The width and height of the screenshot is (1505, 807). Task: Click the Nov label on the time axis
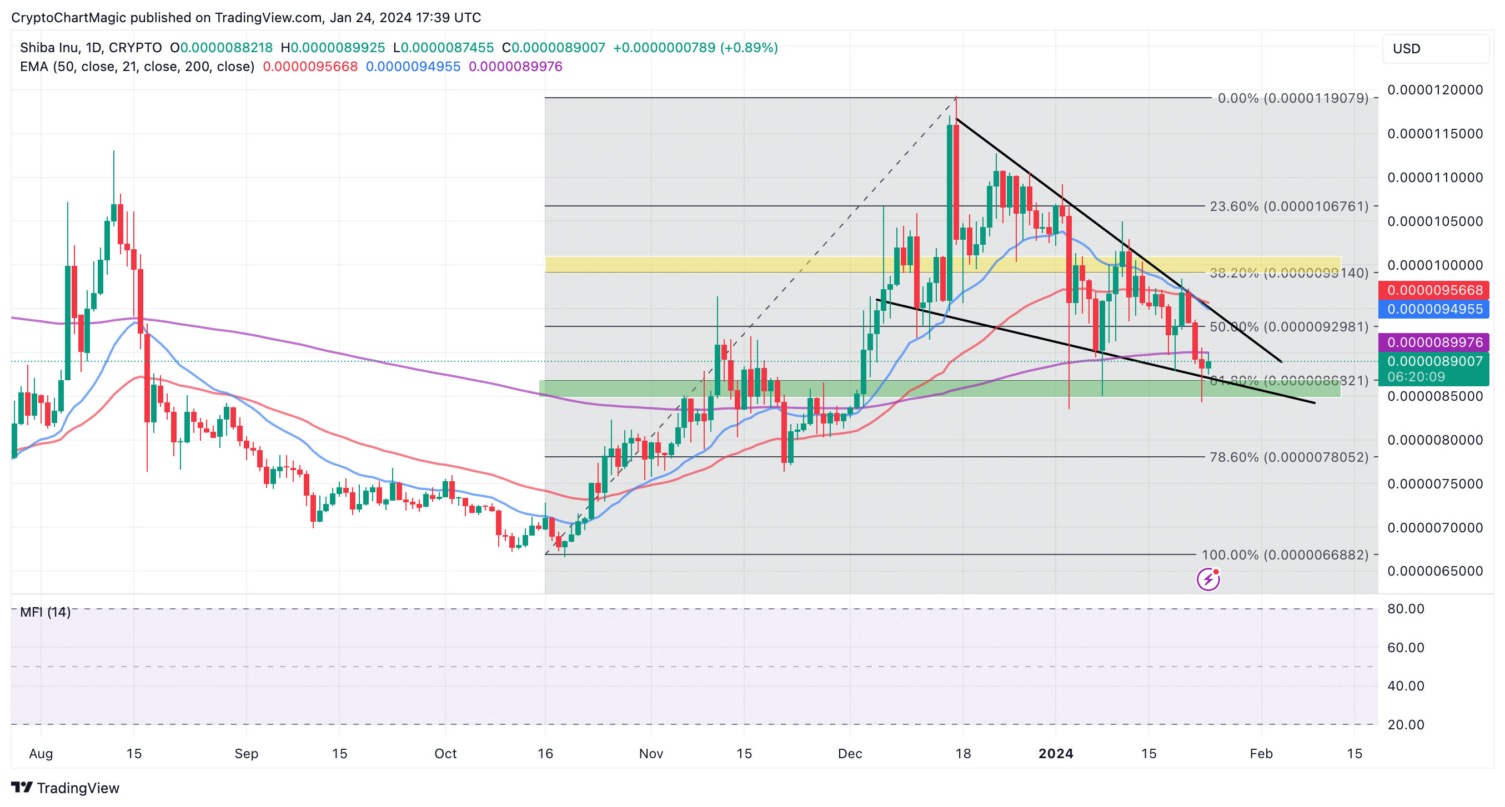pyautogui.click(x=651, y=754)
